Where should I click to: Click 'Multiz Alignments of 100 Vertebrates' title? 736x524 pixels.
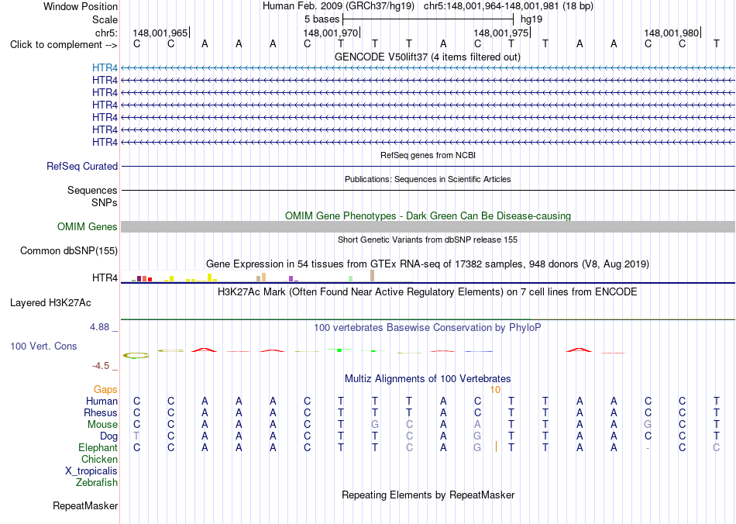point(428,378)
